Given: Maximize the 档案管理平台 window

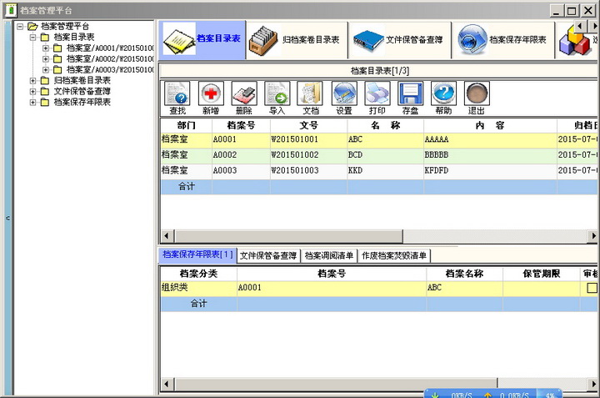Looking at the screenshot, I should 572,10.
